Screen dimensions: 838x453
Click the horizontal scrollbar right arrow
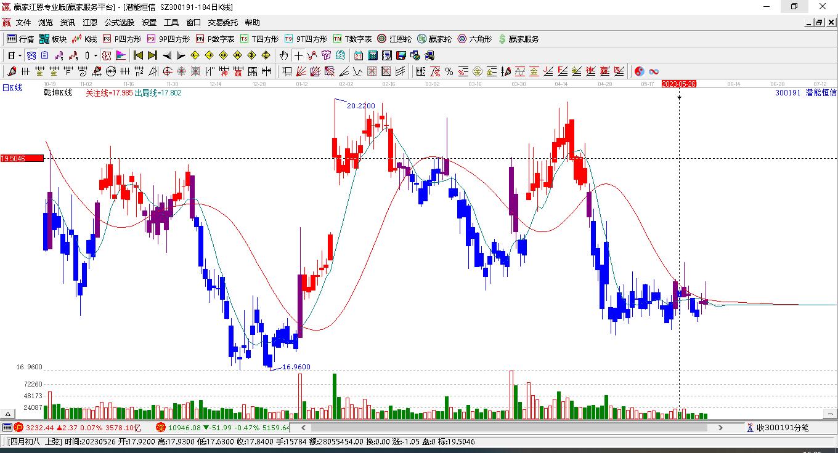click(x=721, y=427)
